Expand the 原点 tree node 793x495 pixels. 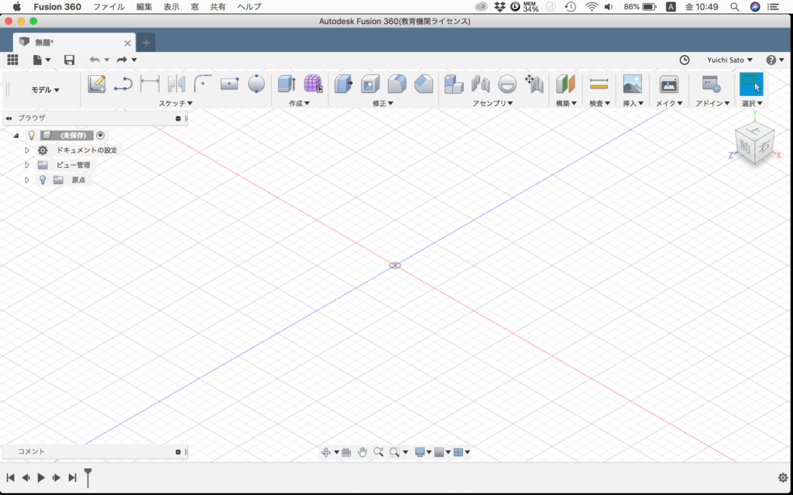pos(27,179)
